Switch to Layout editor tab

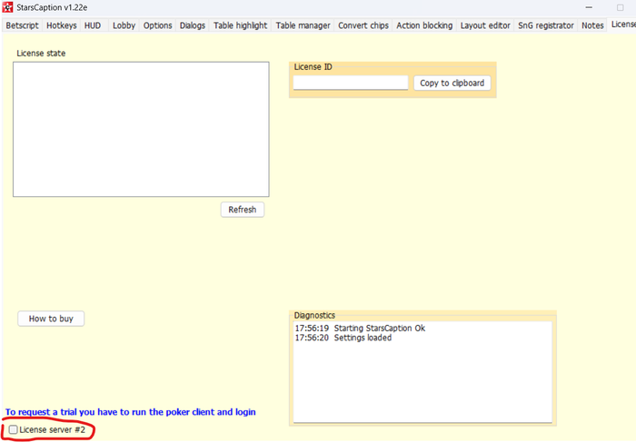point(485,25)
